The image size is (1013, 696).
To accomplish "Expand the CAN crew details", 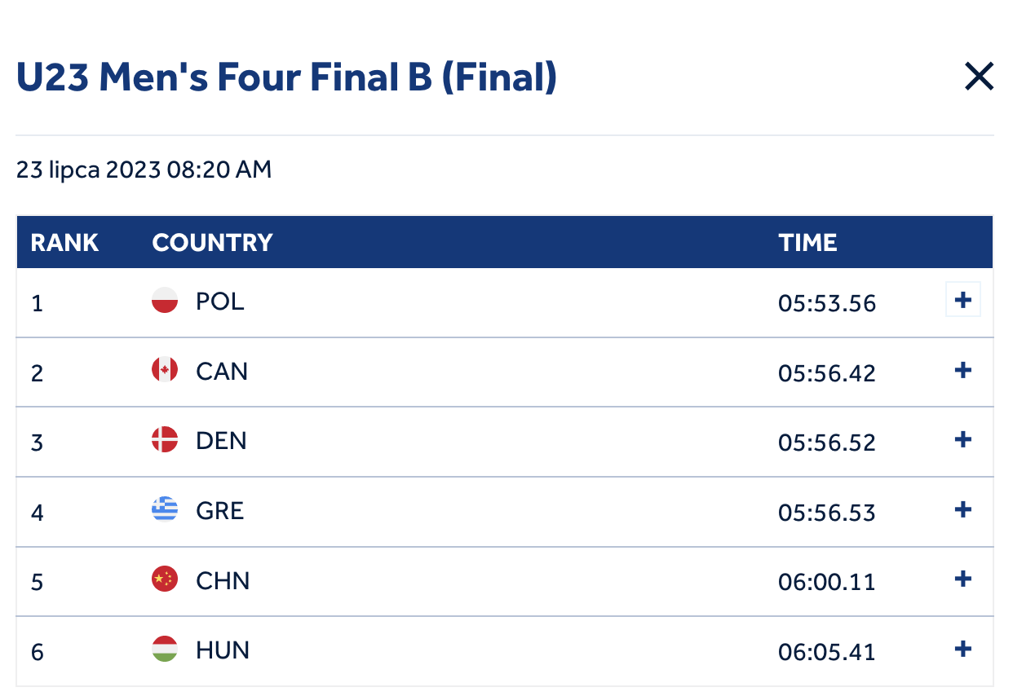I will coord(963,371).
